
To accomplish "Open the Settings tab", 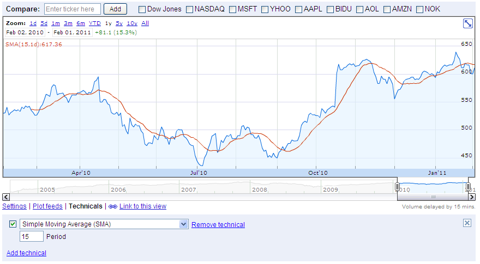I will click(x=14, y=207).
